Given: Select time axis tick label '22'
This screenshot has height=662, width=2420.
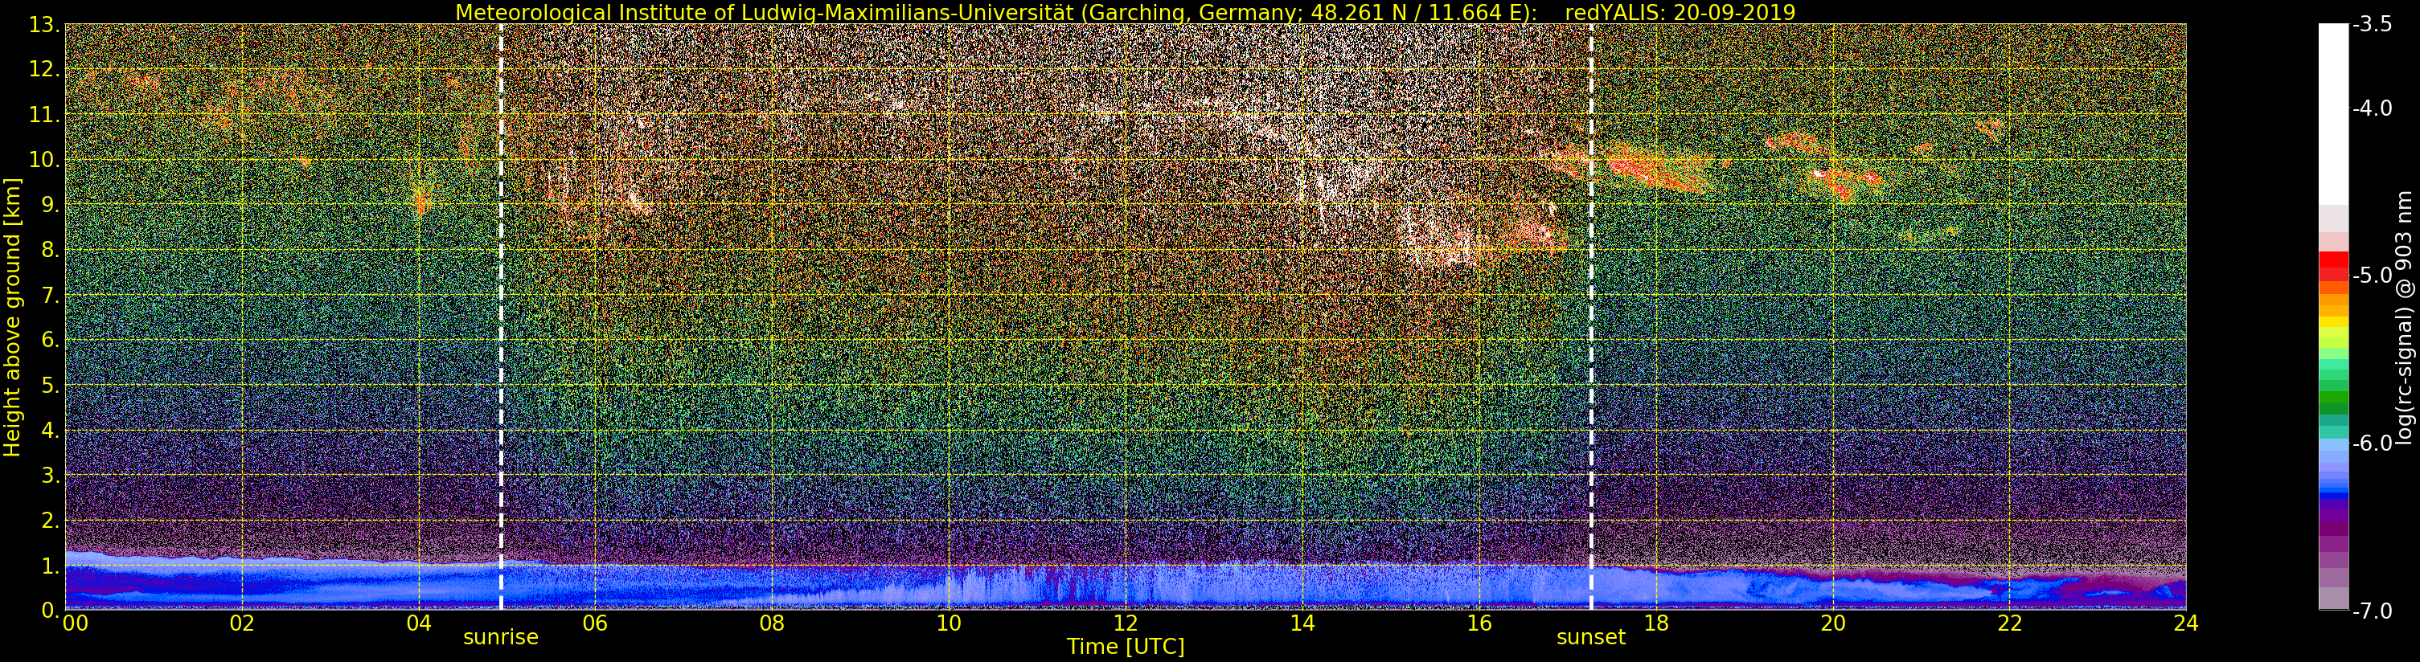Looking at the screenshot, I should pos(2008,623).
